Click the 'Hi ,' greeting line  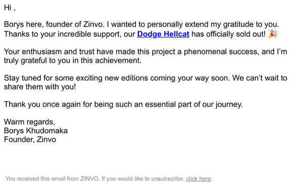tap(10, 8)
